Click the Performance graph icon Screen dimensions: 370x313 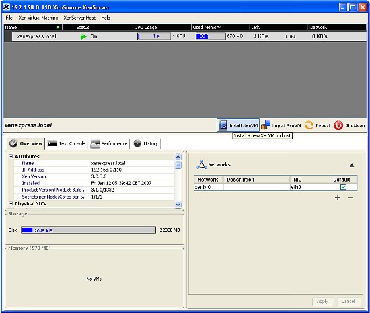point(95,143)
